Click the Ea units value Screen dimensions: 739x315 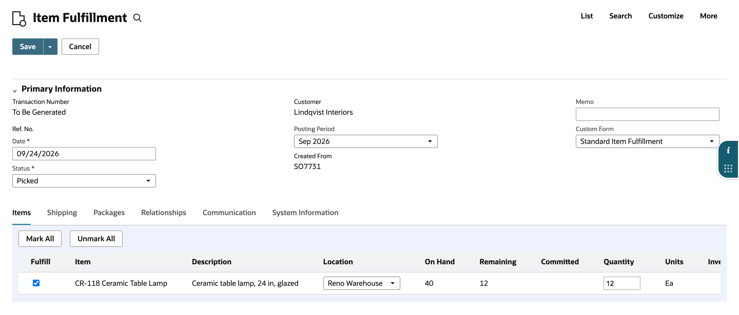click(x=669, y=283)
